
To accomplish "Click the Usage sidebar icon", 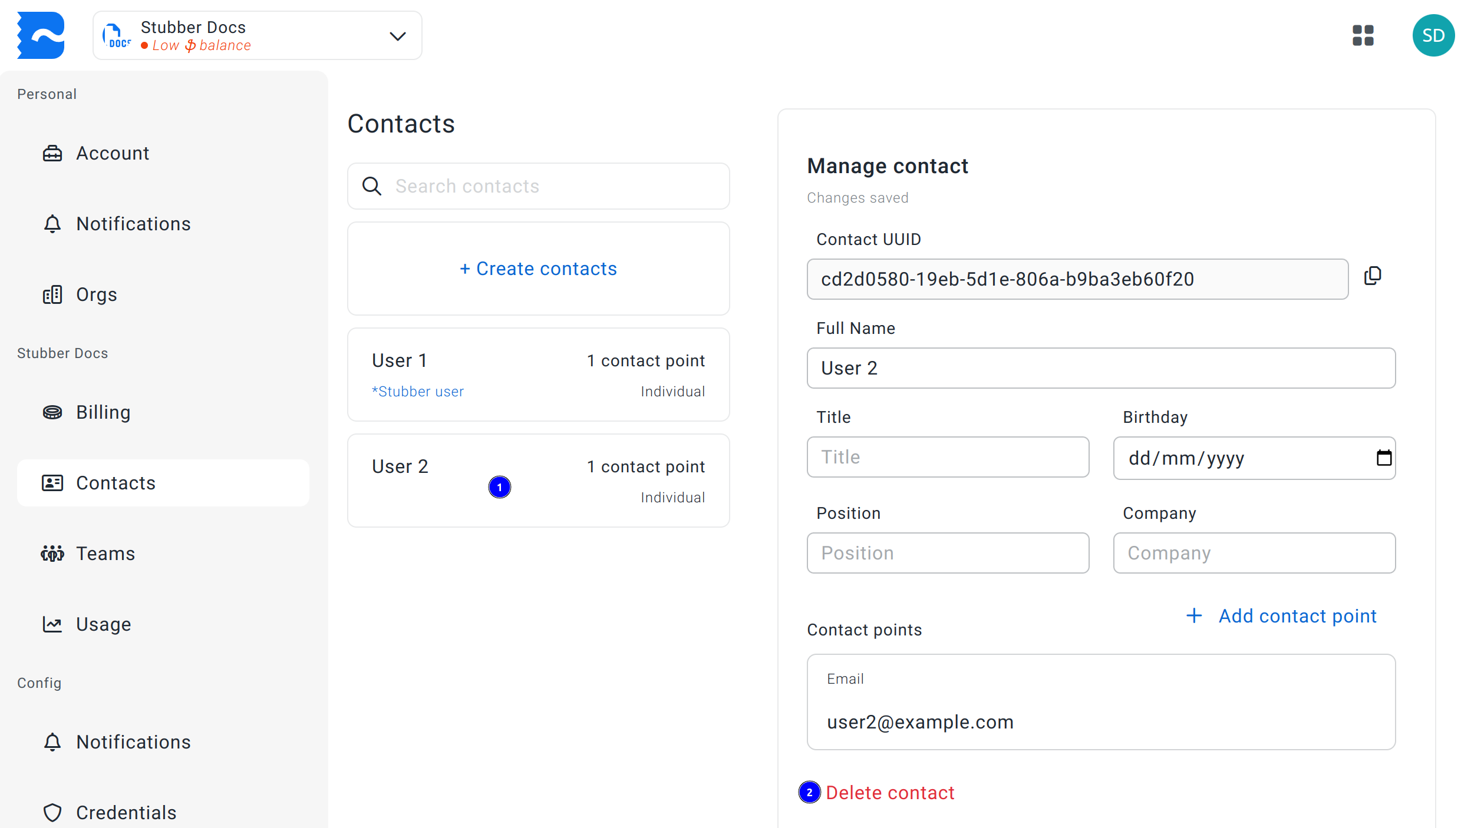I will coord(52,624).
